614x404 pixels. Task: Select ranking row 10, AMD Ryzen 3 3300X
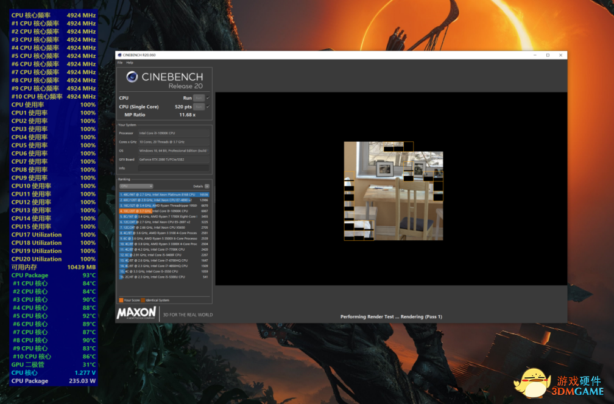tap(164, 243)
